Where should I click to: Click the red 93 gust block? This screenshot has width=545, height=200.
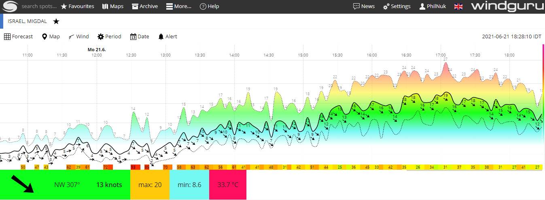(x=133, y=167)
